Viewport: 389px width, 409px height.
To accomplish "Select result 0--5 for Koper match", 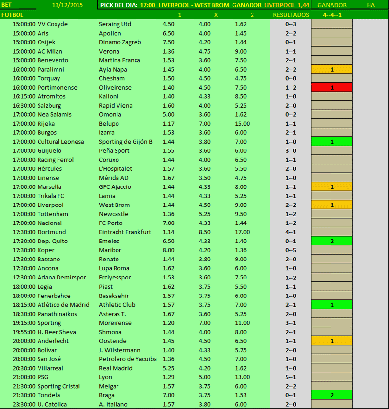I will click(291, 250).
